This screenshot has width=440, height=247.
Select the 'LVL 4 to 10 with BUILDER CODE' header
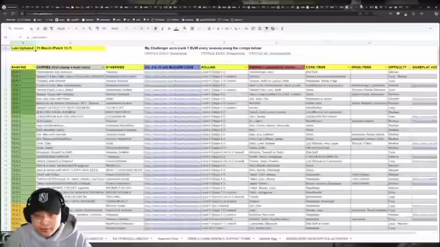pos(173,67)
